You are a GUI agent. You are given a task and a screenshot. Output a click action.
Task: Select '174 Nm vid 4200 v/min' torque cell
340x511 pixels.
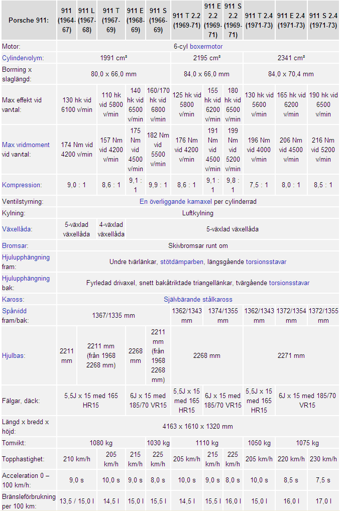tap(77, 150)
